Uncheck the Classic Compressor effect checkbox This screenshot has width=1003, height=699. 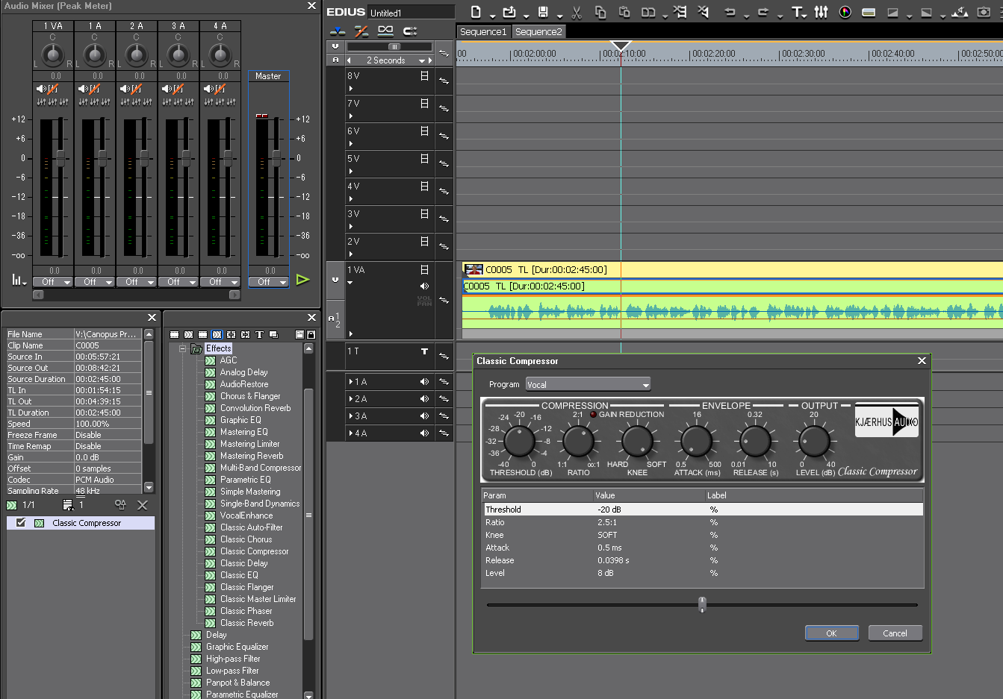(x=21, y=523)
